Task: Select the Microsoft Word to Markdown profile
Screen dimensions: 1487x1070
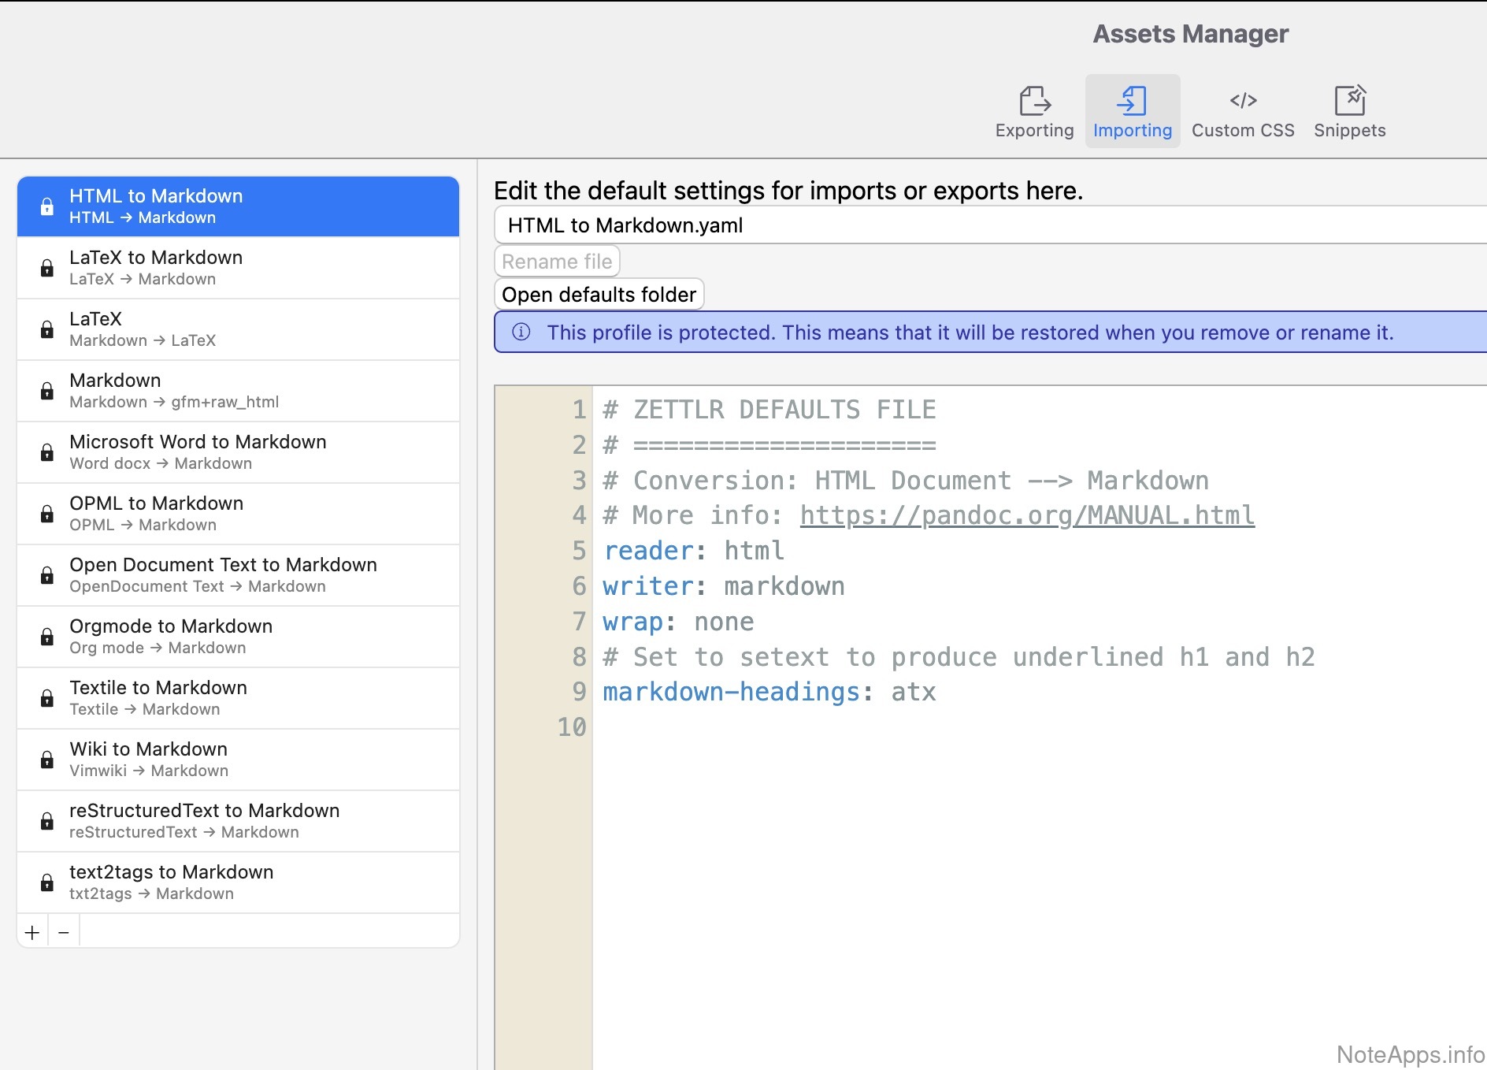Action: [238, 452]
